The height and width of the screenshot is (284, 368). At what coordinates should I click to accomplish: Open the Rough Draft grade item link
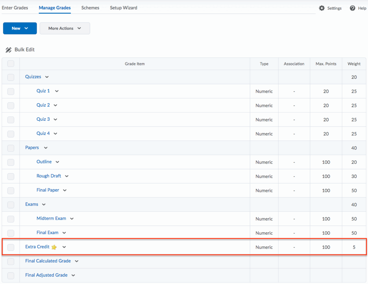[x=49, y=176]
